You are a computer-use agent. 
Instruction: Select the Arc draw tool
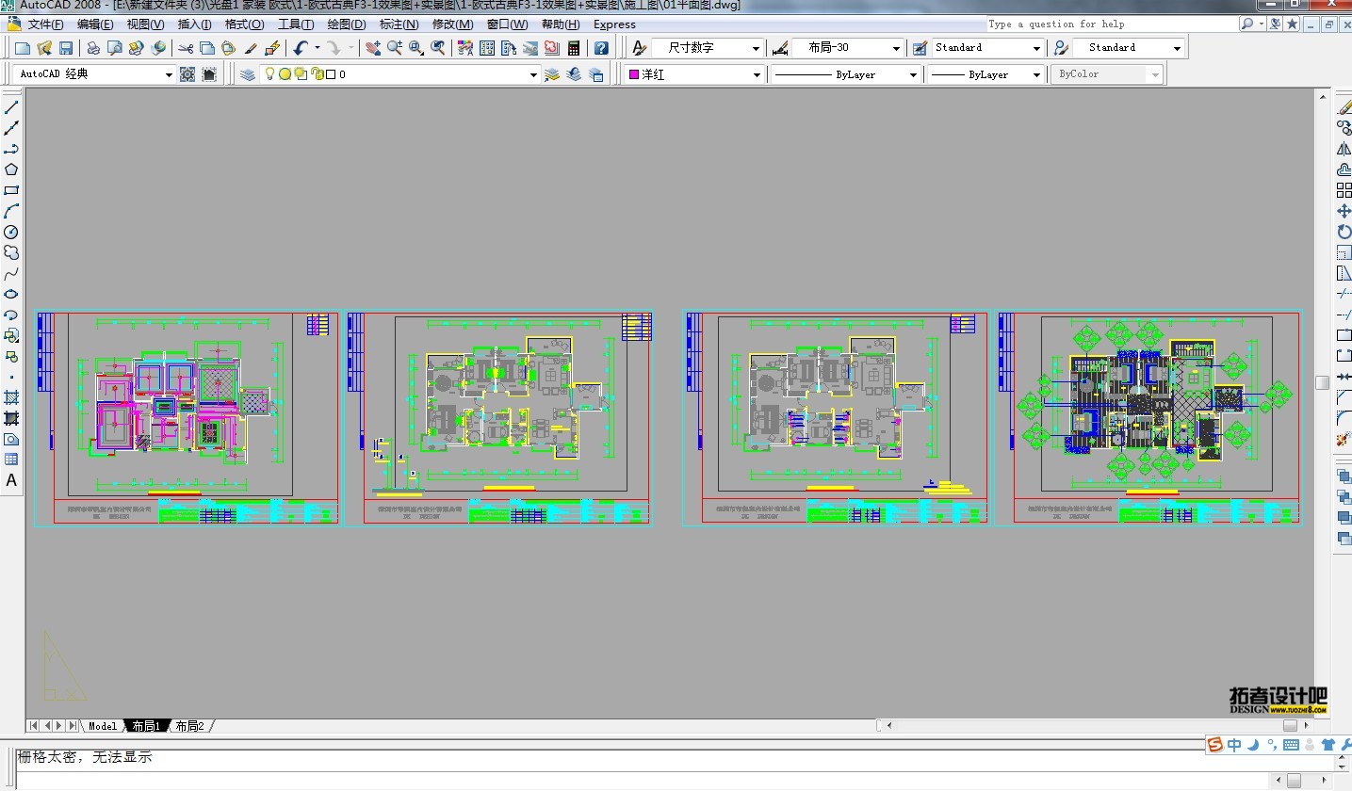[11, 211]
